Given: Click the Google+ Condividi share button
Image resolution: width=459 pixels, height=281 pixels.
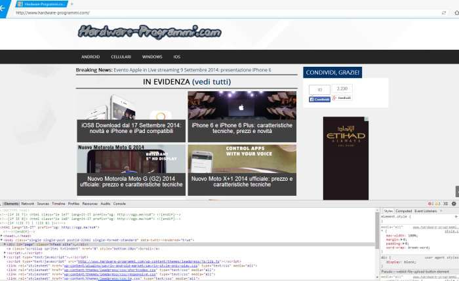Looking at the screenshot, I should point(342,98).
